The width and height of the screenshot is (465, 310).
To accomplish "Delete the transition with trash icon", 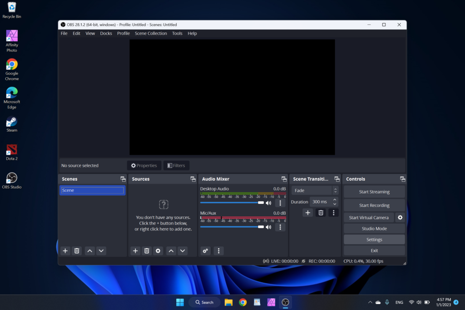I will point(321,212).
